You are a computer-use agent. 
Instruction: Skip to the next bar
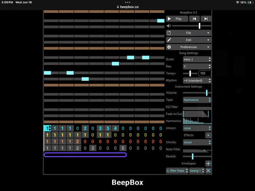point(206,19)
